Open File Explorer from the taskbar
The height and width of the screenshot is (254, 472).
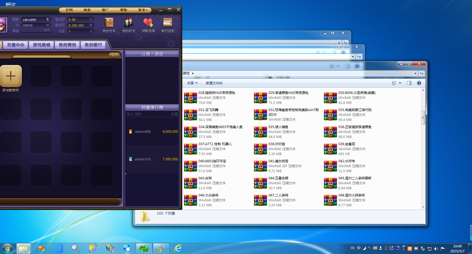coord(23,248)
